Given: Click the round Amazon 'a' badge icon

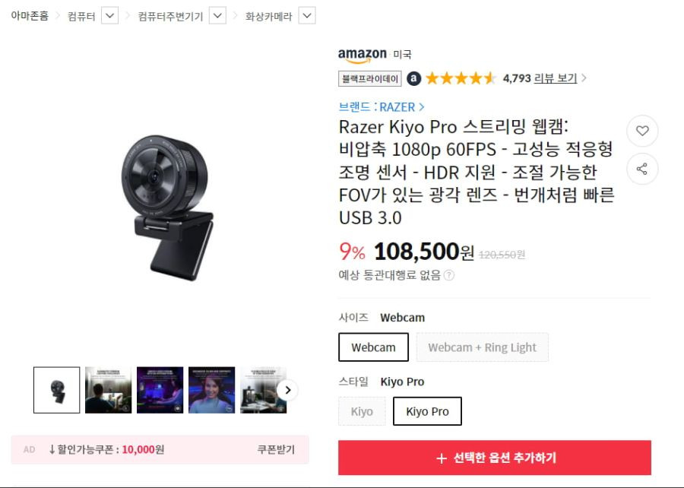Looking at the screenshot, I should [414, 78].
